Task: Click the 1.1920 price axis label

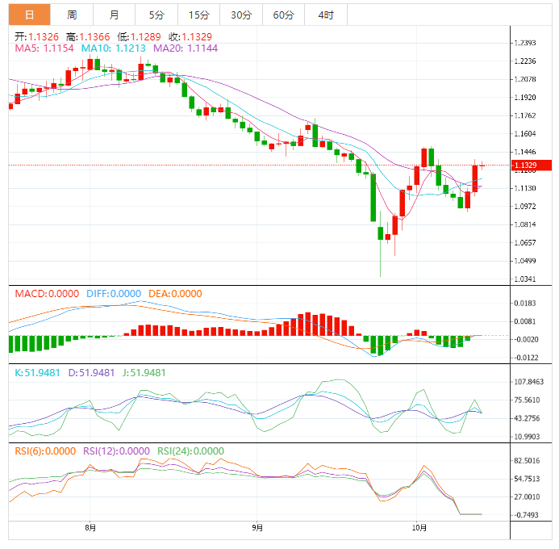Action: coord(525,98)
